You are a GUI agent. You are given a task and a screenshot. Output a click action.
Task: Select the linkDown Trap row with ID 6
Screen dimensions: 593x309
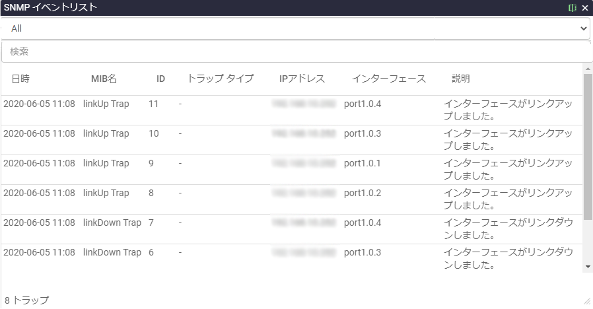coord(112,253)
